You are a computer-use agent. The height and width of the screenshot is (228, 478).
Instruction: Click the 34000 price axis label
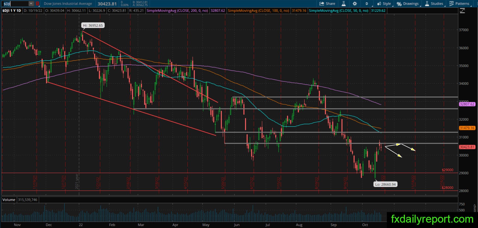(x=464, y=84)
